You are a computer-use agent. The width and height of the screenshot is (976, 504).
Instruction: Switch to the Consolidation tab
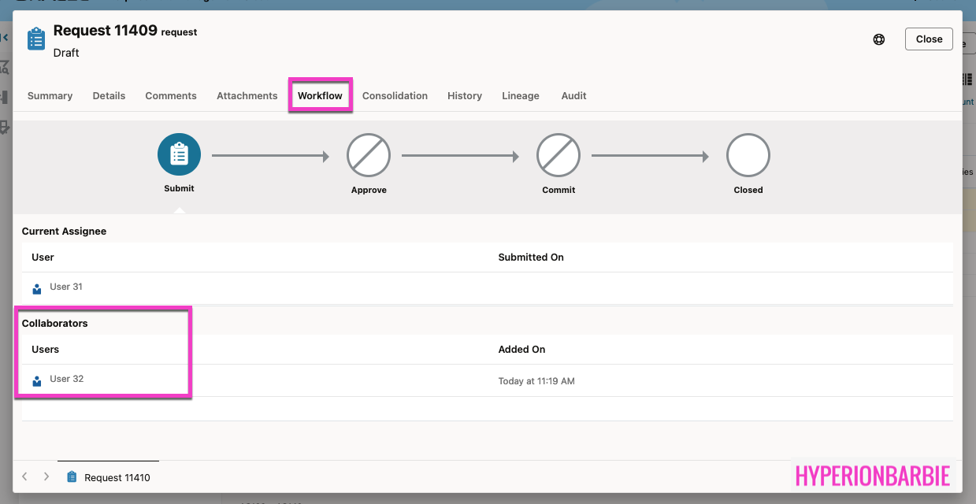click(395, 96)
